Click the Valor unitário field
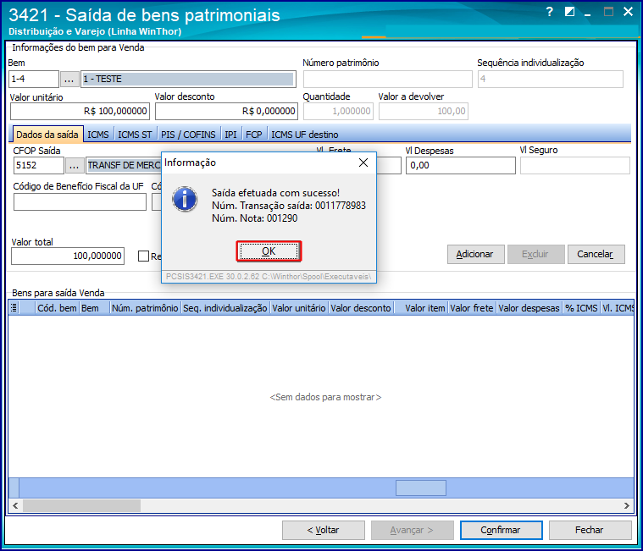Image resolution: width=643 pixels, height=551 pixels. tap(80, 111)
